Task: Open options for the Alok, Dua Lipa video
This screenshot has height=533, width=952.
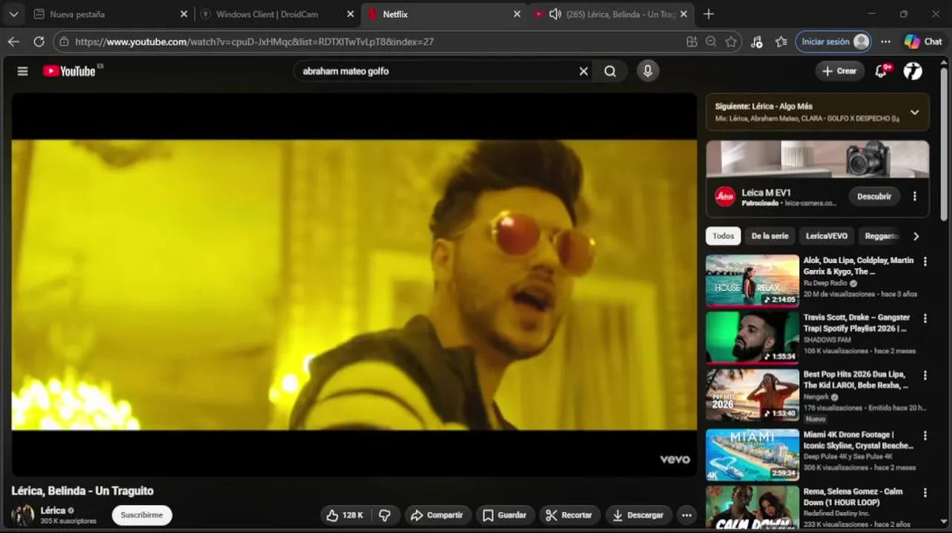Action: click(925, 261)
